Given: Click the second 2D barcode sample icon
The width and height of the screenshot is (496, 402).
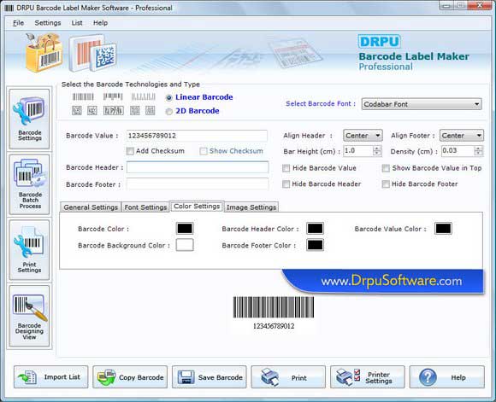Looking at the screenshot, I should coord(92,110).
